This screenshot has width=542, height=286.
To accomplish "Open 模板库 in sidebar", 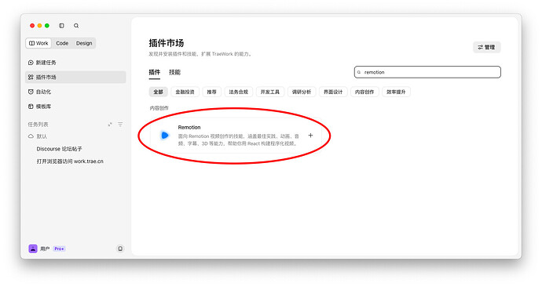I will pos(75,107).
